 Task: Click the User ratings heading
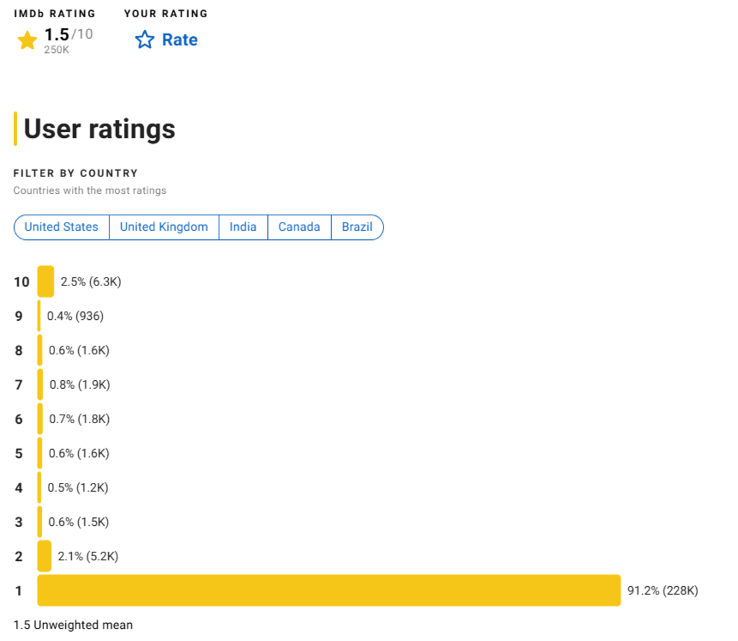100,129
